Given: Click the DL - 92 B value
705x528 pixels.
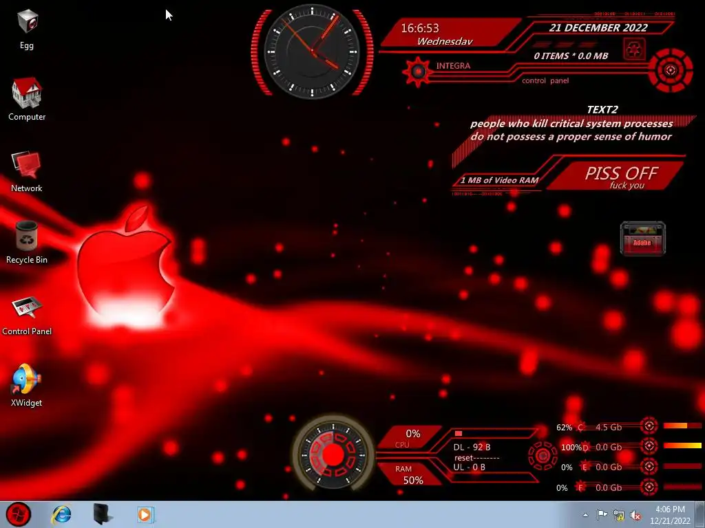Looking at the screenshot, I should coord(472,447).
